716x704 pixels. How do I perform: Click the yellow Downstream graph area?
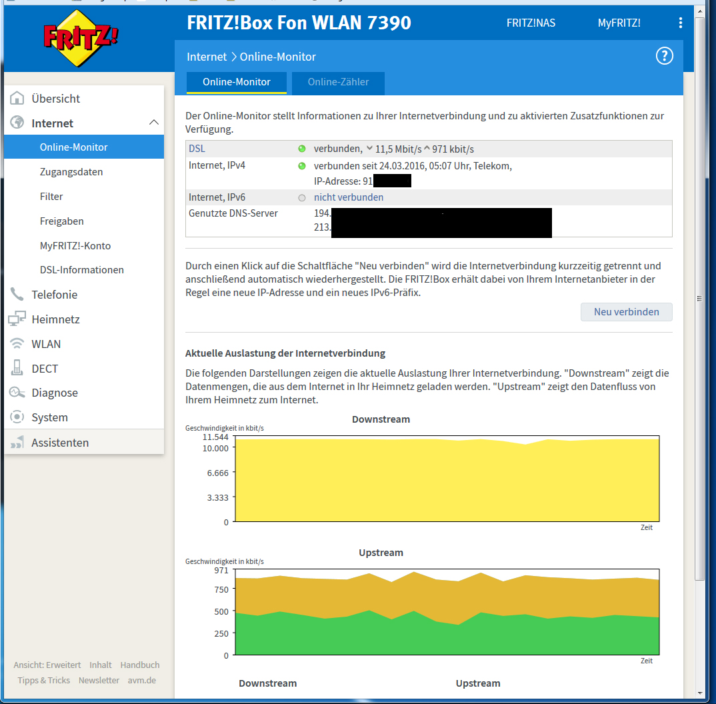pyautogui.click(x=447, y=479)
